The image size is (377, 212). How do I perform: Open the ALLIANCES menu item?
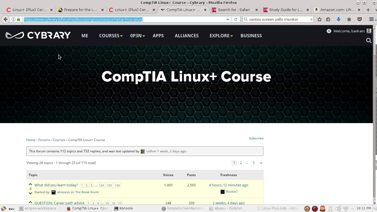pyautogui.click(x=187, y=36)
